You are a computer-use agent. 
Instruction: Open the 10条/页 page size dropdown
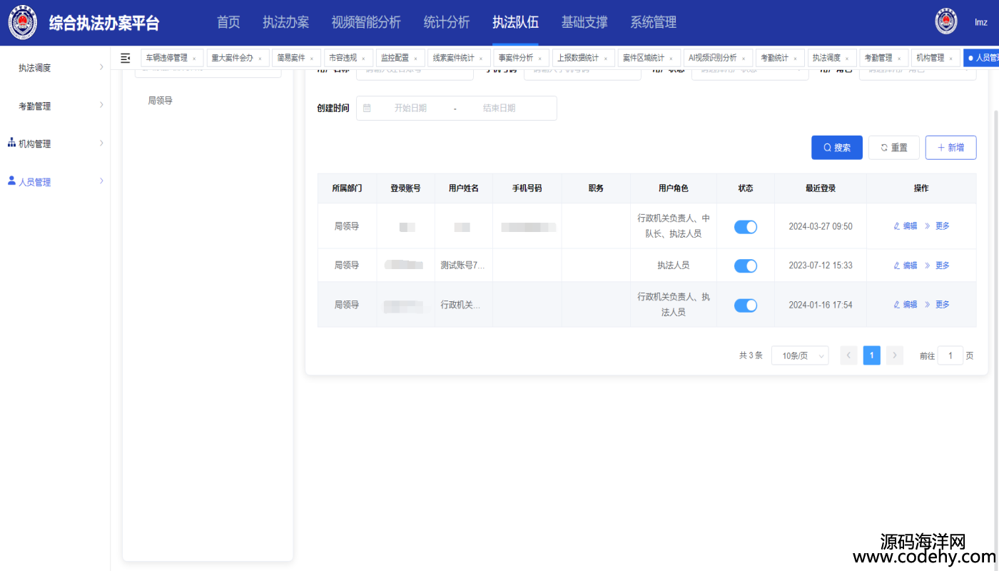point(800,355)
